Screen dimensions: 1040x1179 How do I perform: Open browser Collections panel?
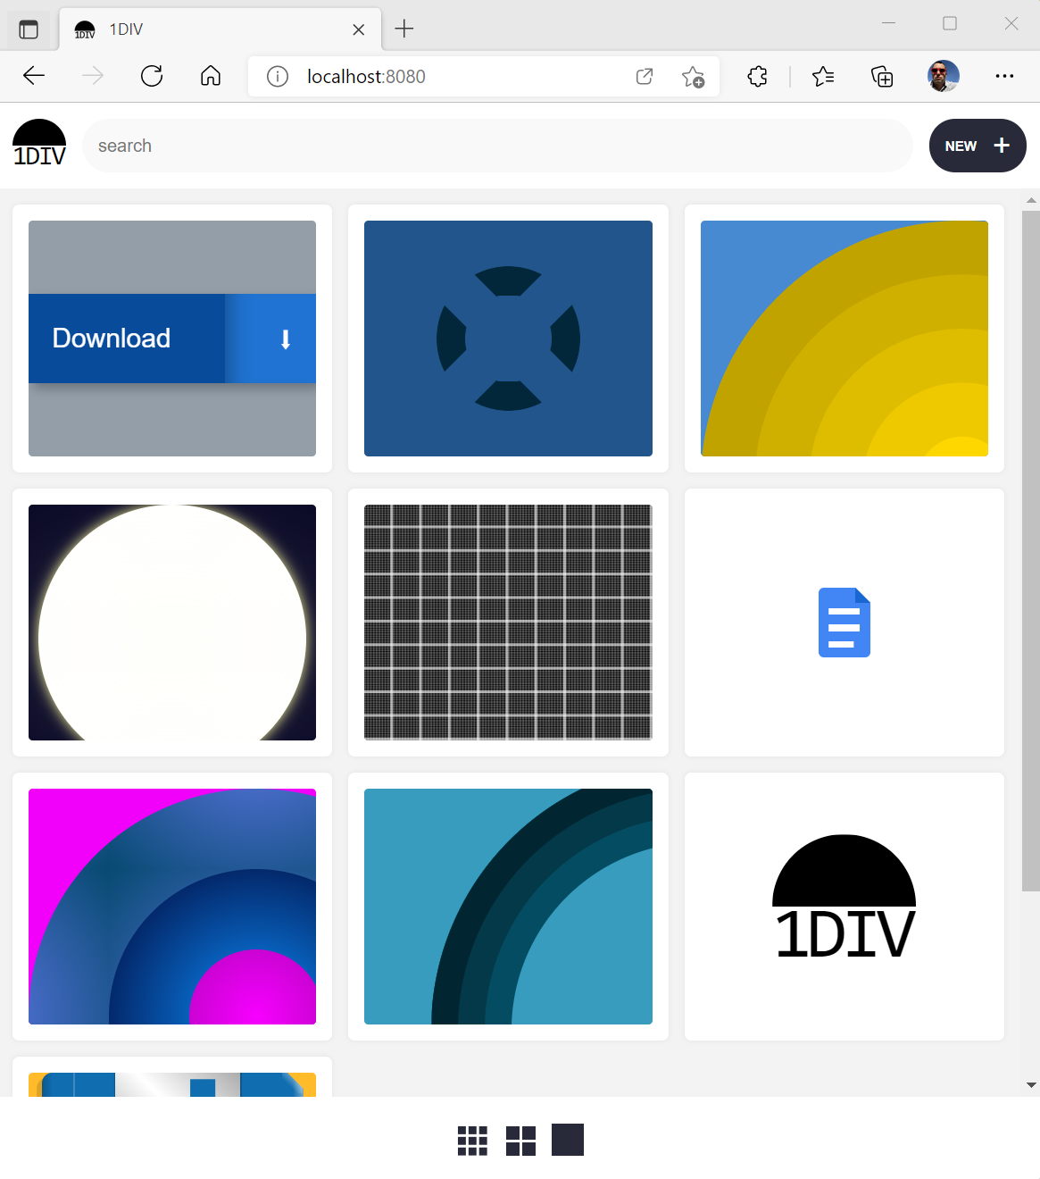tap(882, 77)
